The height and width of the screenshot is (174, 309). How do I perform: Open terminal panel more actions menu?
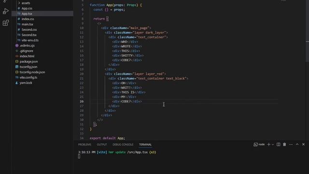291,145
